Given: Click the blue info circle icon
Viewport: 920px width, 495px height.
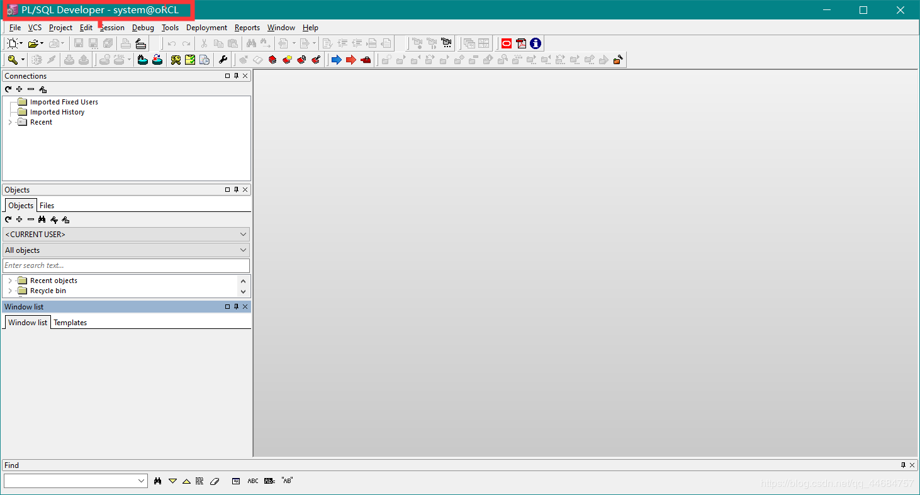Looking at the screenshot, I should tap(536, 43).
